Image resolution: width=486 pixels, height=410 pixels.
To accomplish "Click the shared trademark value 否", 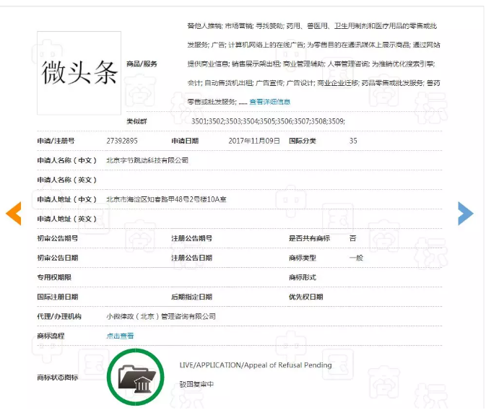I will (352, 238).
